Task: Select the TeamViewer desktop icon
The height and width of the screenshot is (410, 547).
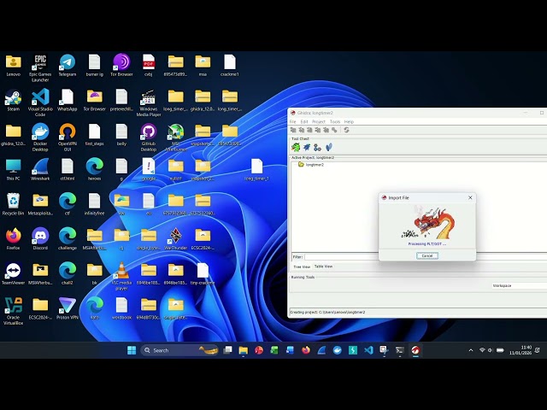Action: coord(14,273)
